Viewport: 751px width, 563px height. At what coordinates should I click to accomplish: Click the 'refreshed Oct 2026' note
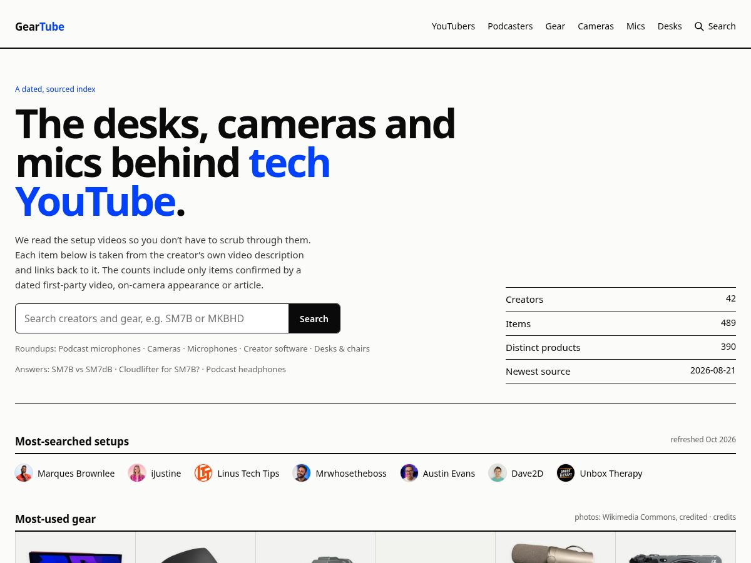(x=703, y=439)
